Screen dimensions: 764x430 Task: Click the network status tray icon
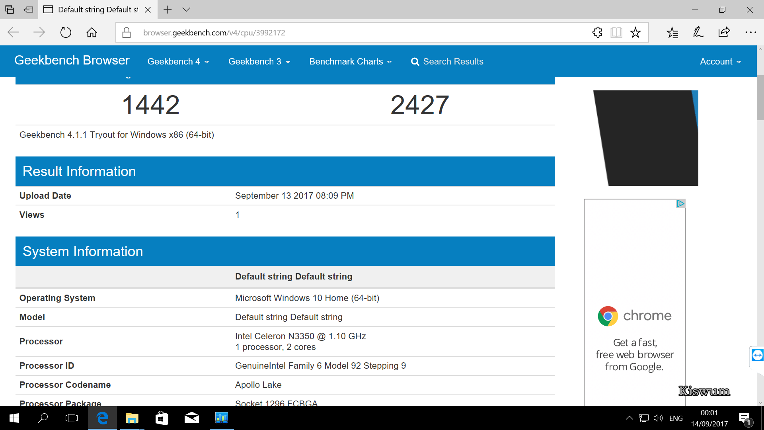pyautogui.click(x=643, y=418)
